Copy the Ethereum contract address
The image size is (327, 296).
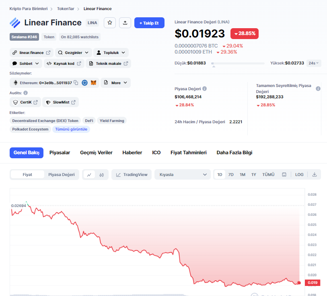(x=76, y=83)
